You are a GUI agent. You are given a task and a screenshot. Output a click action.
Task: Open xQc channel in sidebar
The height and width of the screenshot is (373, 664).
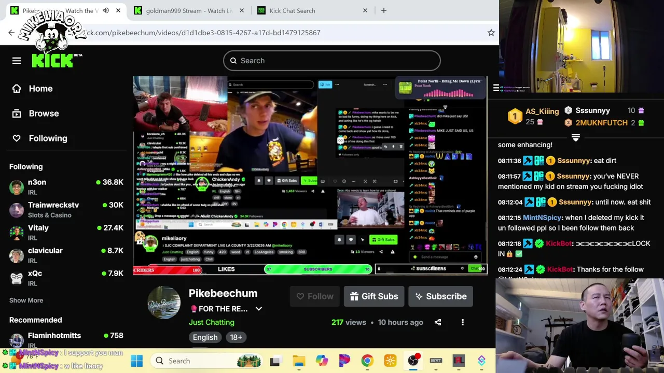tap(66, 278)
